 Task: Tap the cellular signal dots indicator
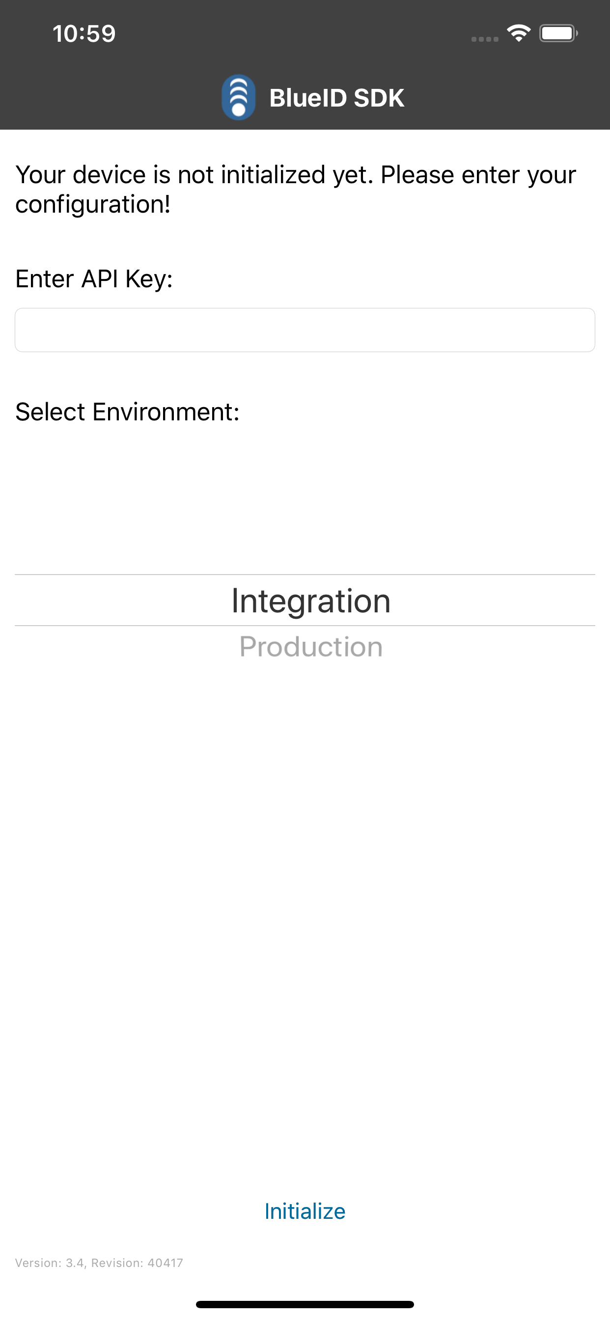(484, 39)
